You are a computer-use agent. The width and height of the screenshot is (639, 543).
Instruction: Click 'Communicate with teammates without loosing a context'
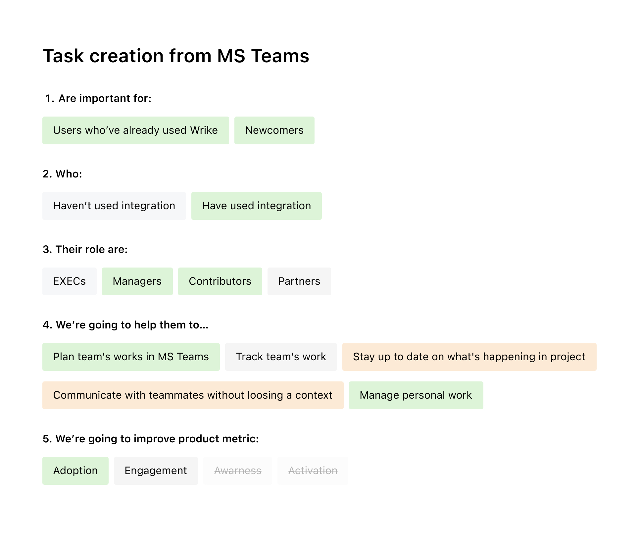click(x=193, y=395)
